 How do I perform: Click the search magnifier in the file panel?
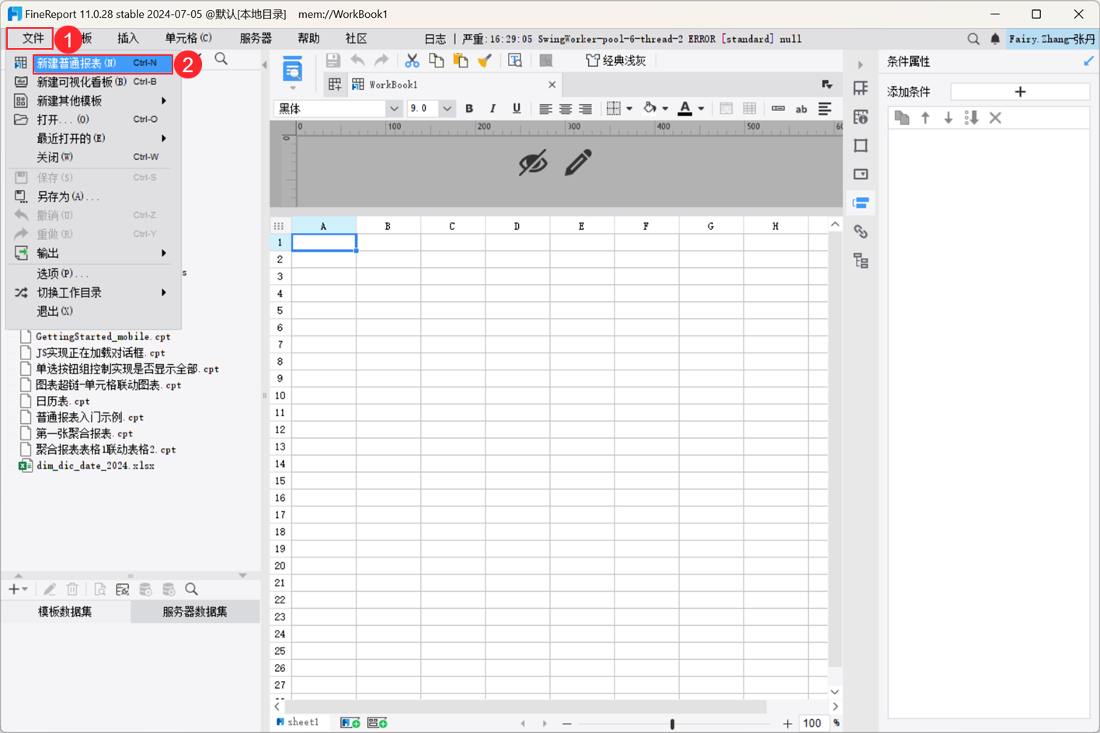221,60
